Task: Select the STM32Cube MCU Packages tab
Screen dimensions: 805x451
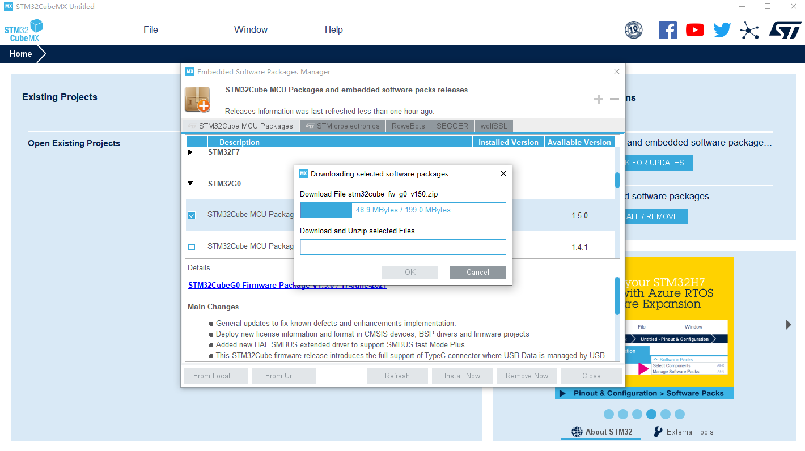Action: [240, 126]
